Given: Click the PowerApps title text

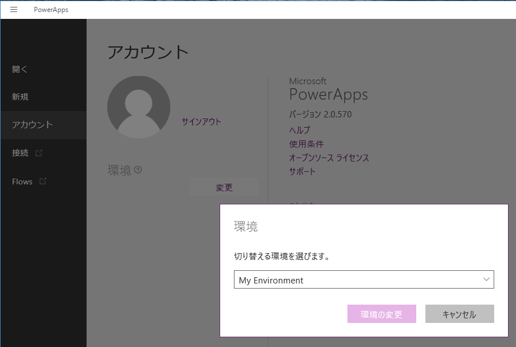Looking at the screenshot, I should point(51,10).
